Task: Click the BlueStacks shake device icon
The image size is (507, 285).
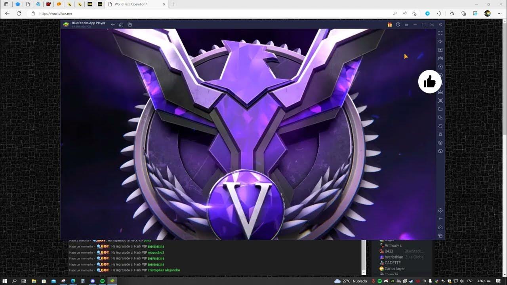Action: pyautogui.click(x=440, y=126)
